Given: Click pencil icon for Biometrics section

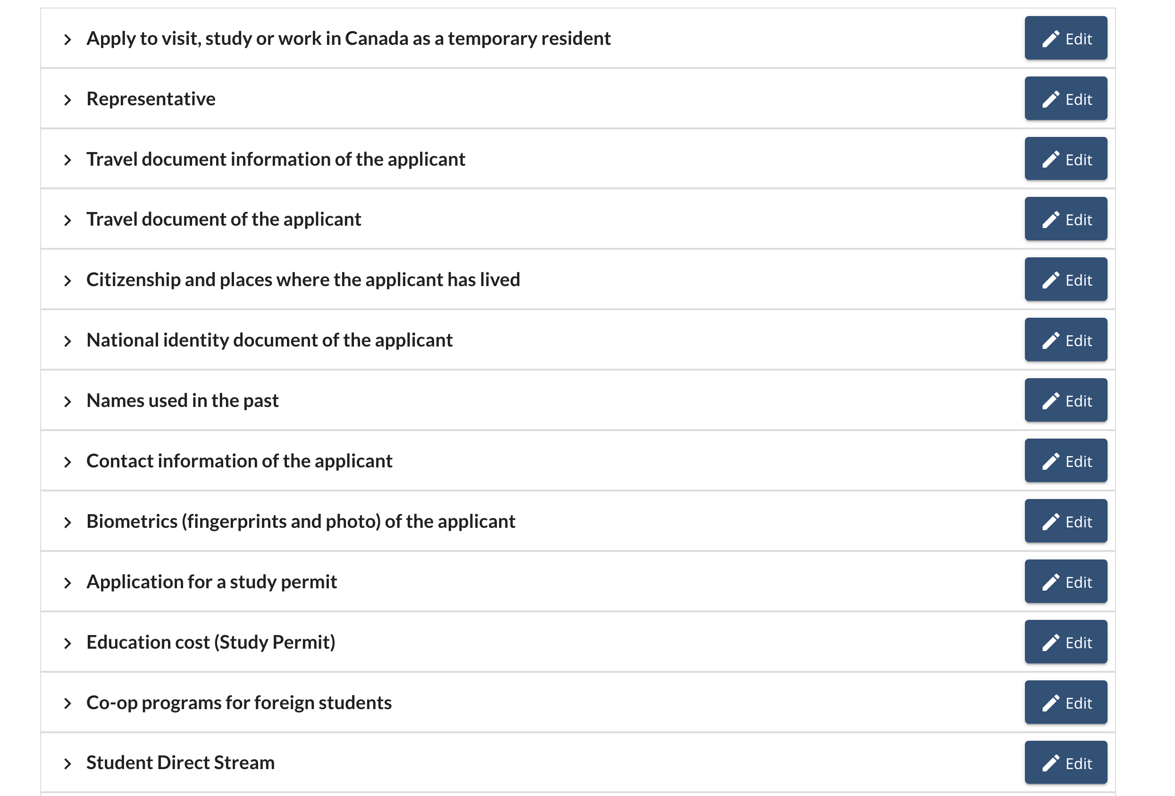Looking at the screenshot, I should (x=1050, y=522).
